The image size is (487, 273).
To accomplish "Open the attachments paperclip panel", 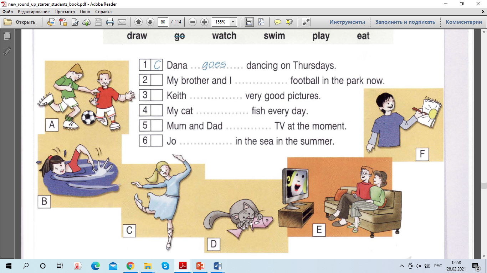I will [7, 52].
